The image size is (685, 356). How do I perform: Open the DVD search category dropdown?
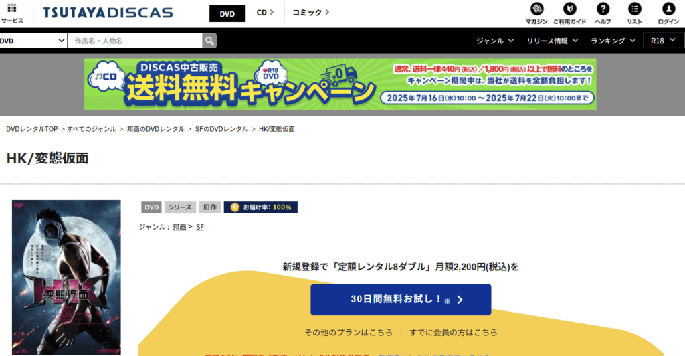coord(33,41)
